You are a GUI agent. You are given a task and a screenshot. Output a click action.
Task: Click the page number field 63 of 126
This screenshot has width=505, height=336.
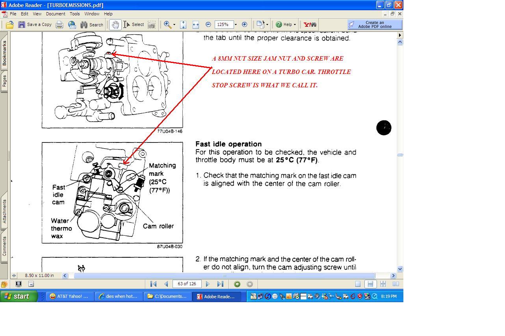[187, 284]
